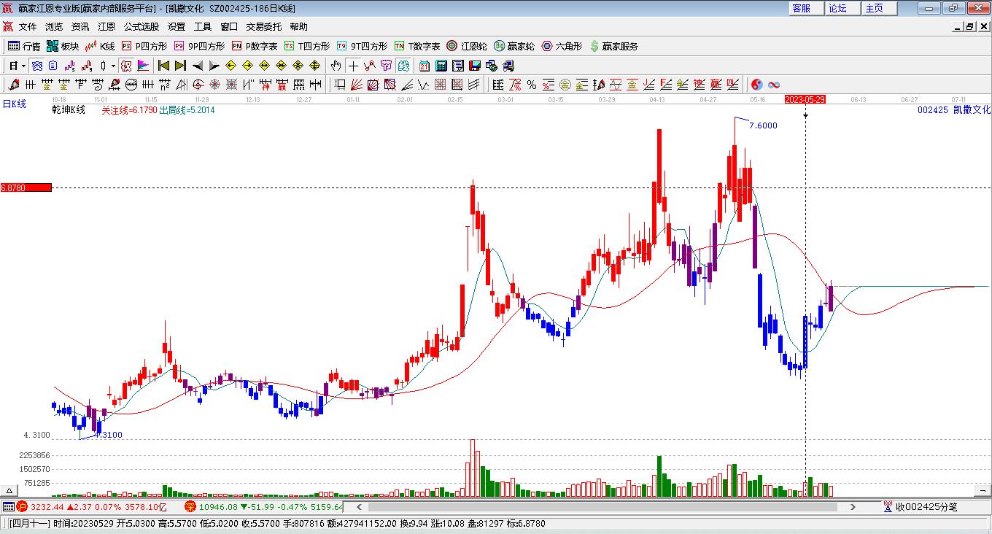Click the floppy disk save icon
The width and height of the screenshot is (992, 534).
tap(474, 66)
